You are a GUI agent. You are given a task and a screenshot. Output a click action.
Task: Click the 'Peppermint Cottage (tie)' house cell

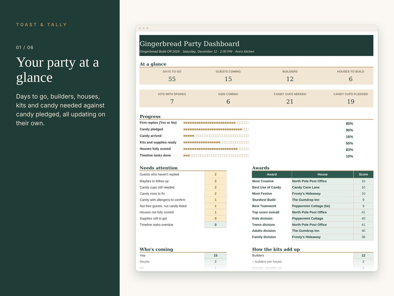click(x=323, y=206)
